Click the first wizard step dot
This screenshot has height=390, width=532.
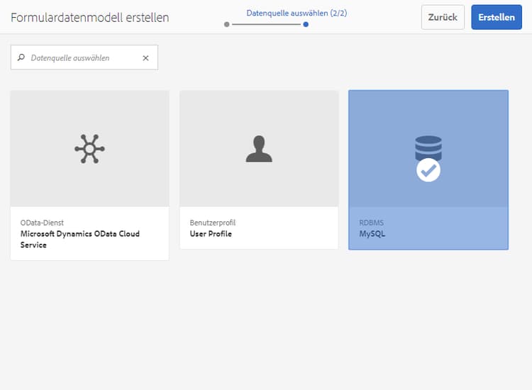click(x=227, y=24)
